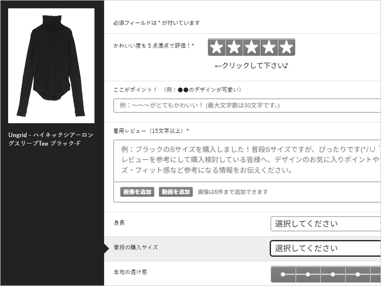The height and width of the screenshot is (286, 381).
Task: Select first point on 生地の透け感 scale
Action: (x=283, y=274)
